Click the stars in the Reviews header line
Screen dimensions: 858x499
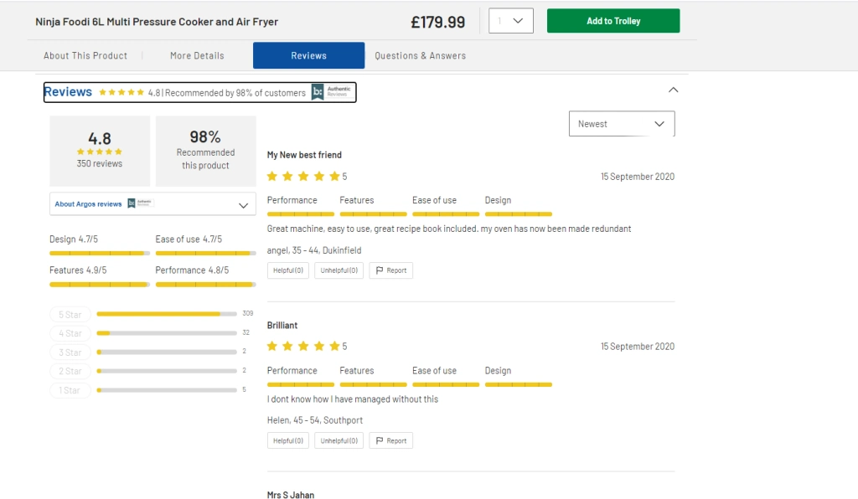(121, 92)
